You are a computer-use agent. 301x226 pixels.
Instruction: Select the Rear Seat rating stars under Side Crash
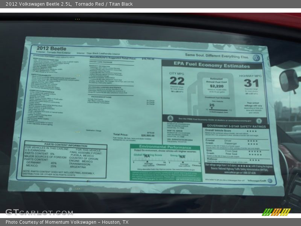(255, 154)
